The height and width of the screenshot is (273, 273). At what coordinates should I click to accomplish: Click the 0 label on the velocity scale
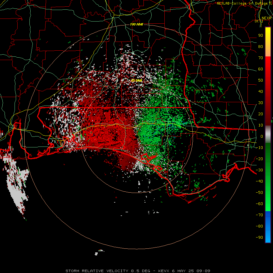pos(262,136)
